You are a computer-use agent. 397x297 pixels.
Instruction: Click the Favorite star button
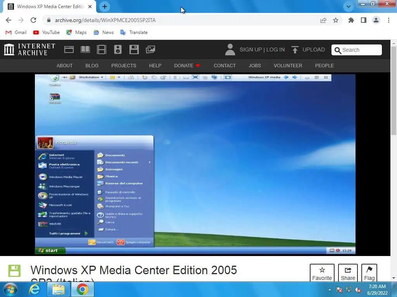pyautogui.click(x=322, y=273)
